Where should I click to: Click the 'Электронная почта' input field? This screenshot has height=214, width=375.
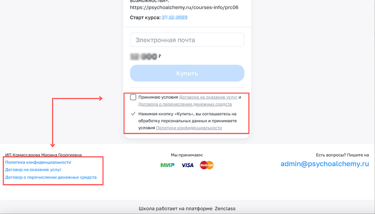[187, 40]
